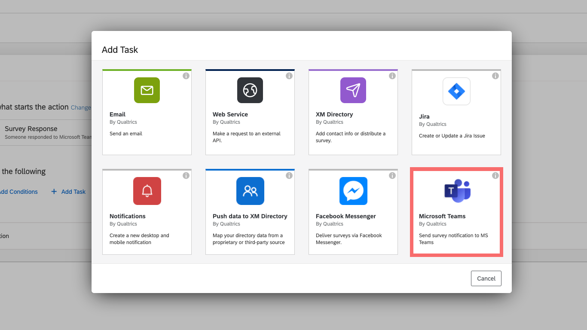This screenshot has height=330, width=587.
Task: Cancel the Add Task dialog
Action: [486, 278]
